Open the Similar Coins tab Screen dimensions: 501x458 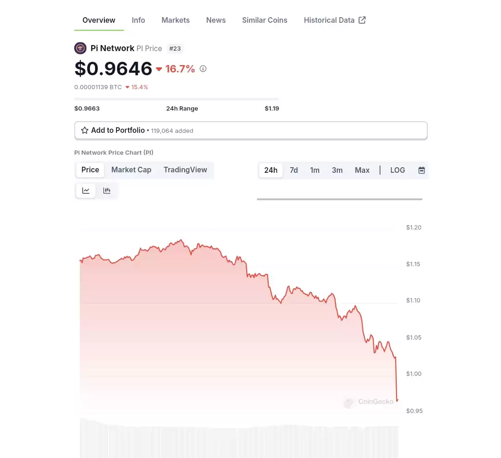pyautogui.click(x=264, y=20)
